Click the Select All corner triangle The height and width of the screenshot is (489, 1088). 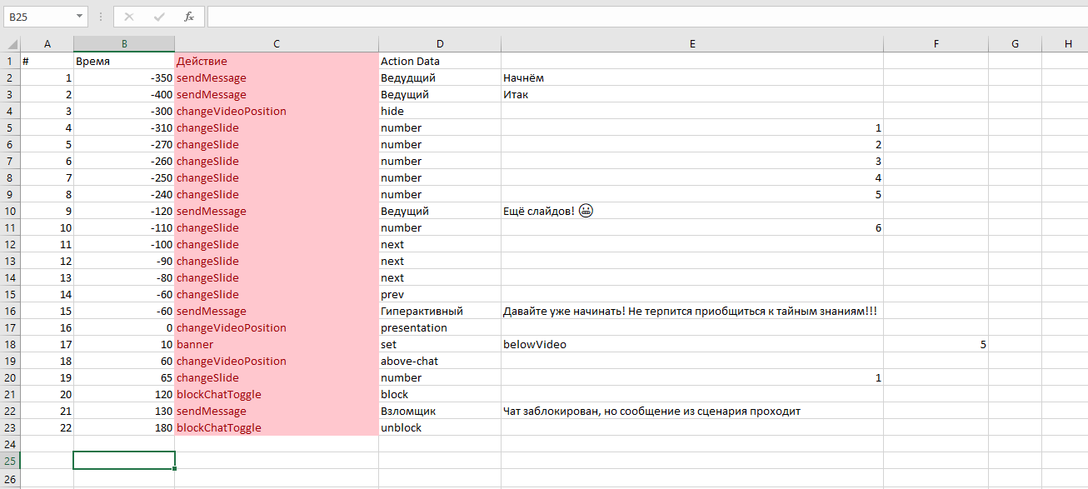click(x=10, y=44)
